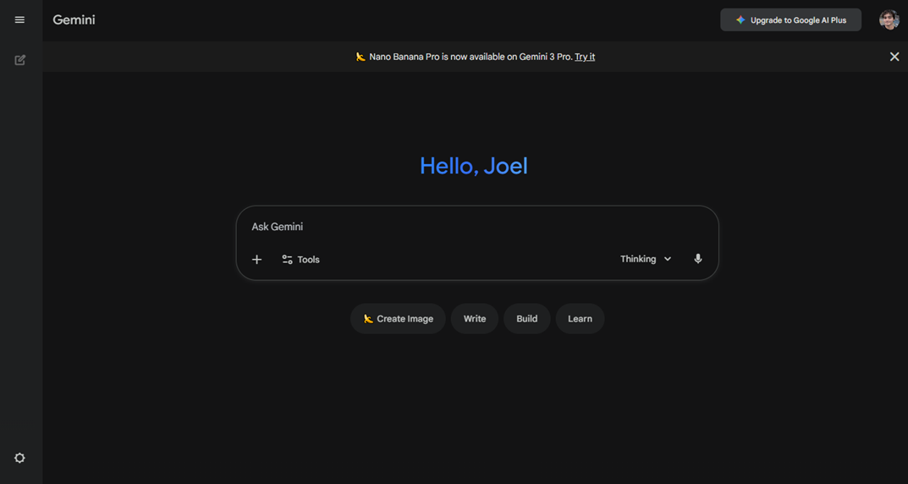Open the settings gear in sidebar
Viewport: 908px width, 484px height.
pos(19,458)
